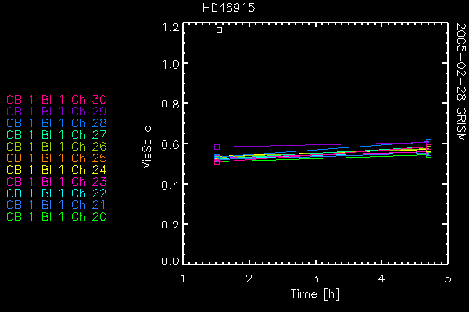Viewport: 469px width, 312px height.
Task: Click the y-axis tick label 1.2
Action: (170, 27)
